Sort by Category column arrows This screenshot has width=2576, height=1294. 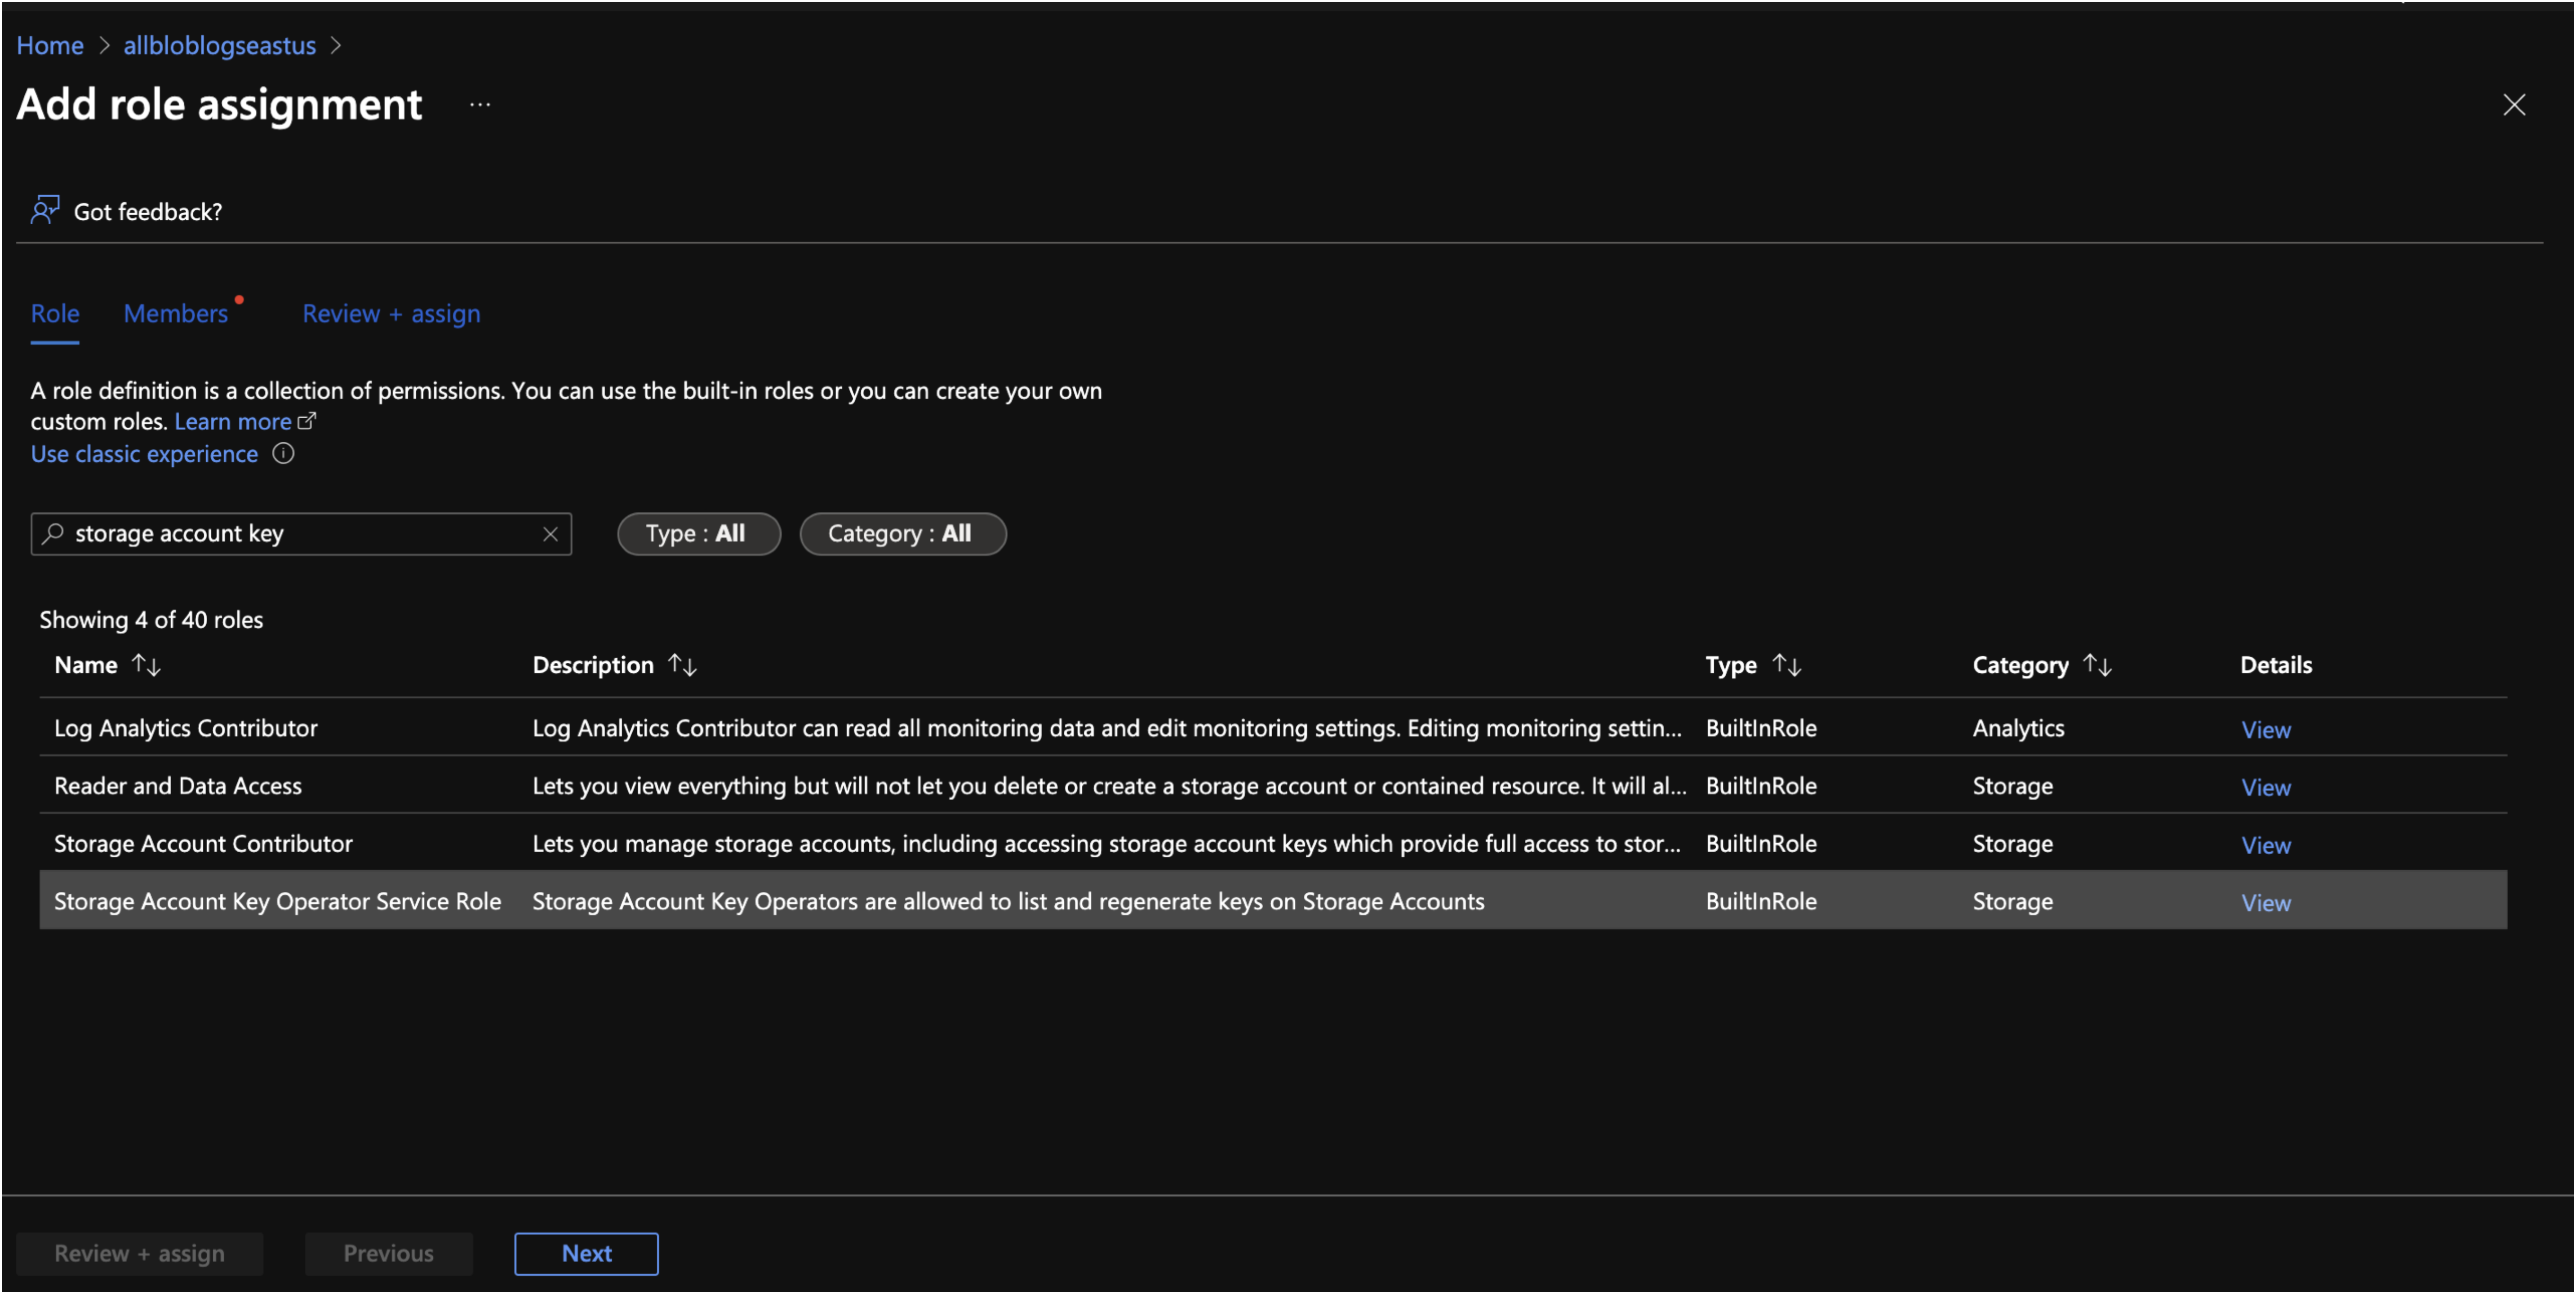[2098, 665]
